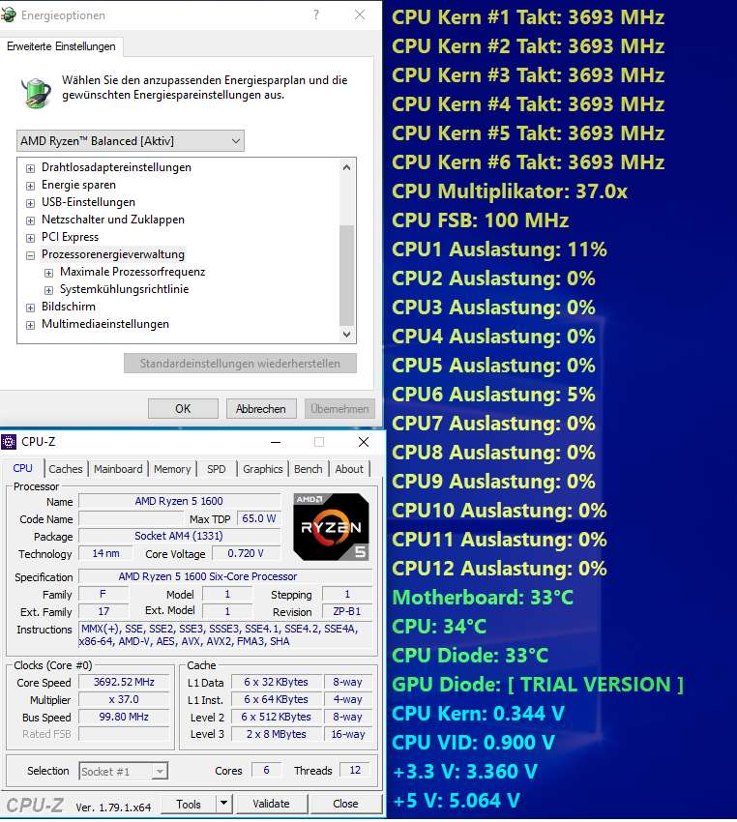Viewport: 737px width, 822px height.
Task: Switch to the Mainboard tab
Action: pos(118,469)
